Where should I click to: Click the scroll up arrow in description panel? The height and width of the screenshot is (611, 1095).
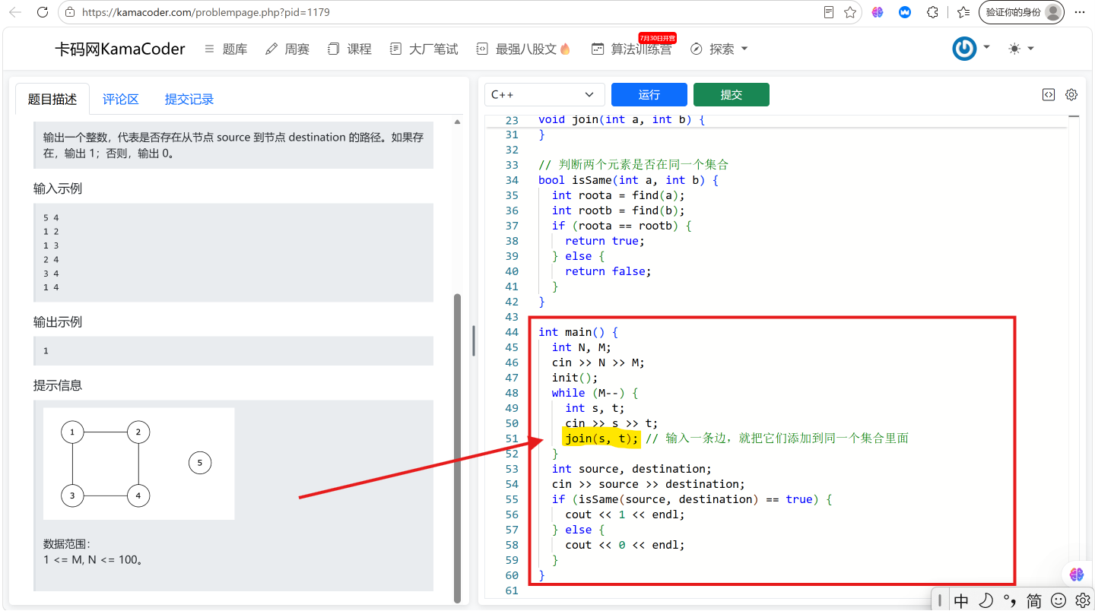tap(458, 122)
